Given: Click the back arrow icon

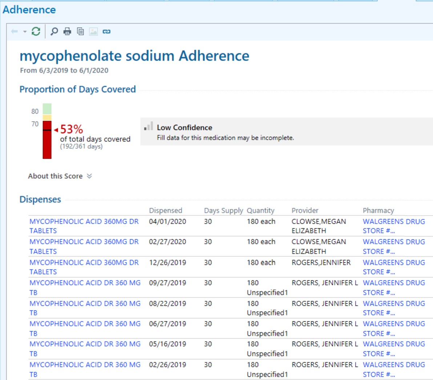Looking at the screenshot, I should click(x=15, y=32).
